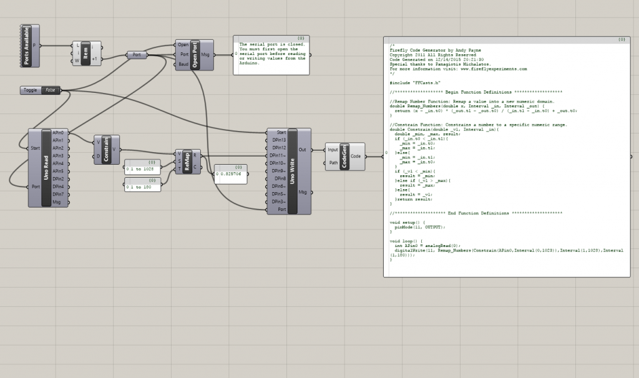
Task: Click the Path input on CodeGen
Action: coord(332,163)
